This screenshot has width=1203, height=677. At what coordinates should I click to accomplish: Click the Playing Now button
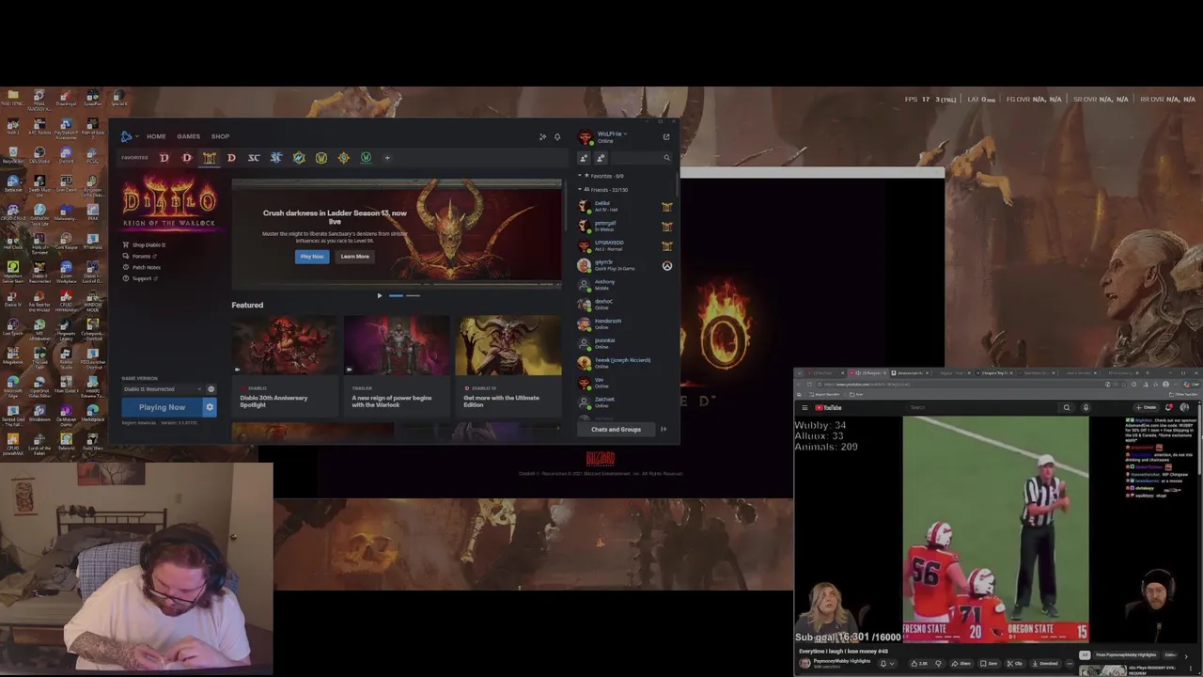(x=162, y=407)
